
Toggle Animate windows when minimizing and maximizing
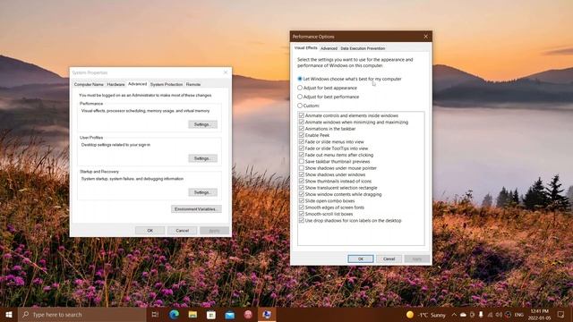click(x=302, y=122)
